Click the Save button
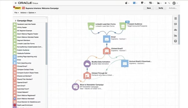Viewport: 188px width, 108px height. [149, 8]
